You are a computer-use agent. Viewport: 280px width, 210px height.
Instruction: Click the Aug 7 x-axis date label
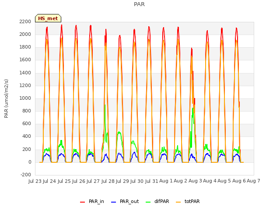click(x=253, y=181)
